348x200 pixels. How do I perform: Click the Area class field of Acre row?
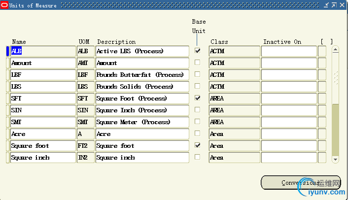pos(234,134)
